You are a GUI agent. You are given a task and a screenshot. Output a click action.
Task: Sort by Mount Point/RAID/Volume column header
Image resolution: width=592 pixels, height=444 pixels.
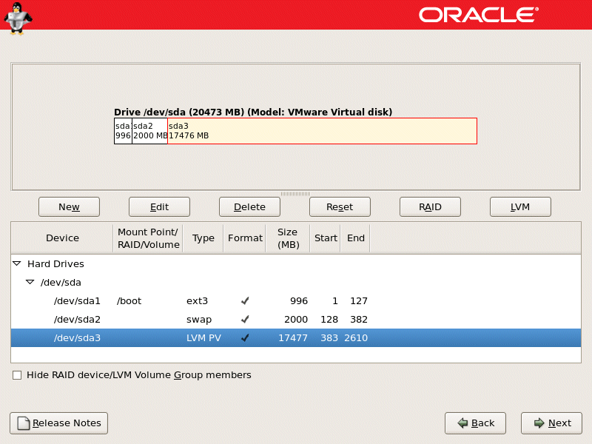tap(148, 238)
